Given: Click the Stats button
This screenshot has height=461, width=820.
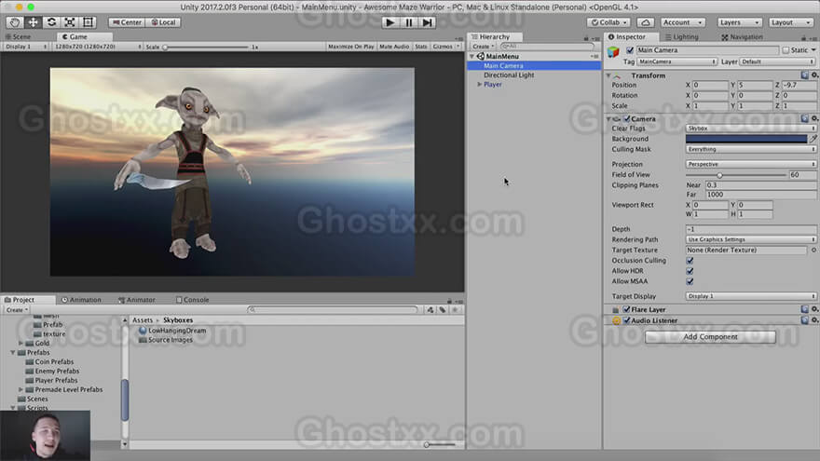Looking at the screenshot, I should pyautogui.click(x=421, y=47).
